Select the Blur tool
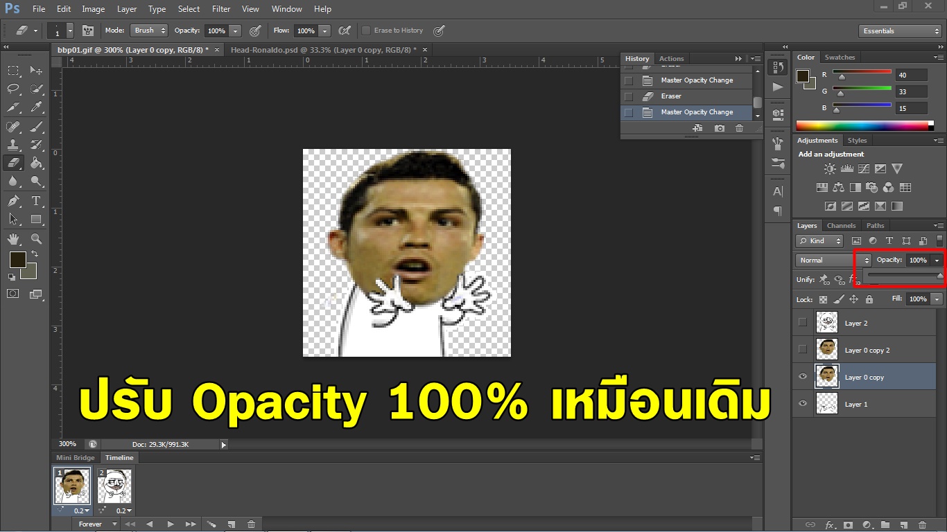This screenshot has height=532, width=947. (x=13, y=181)
